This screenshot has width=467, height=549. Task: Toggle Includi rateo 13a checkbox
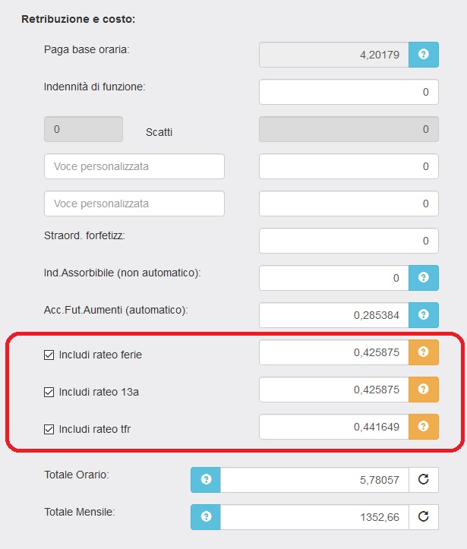tap(49, 393)
